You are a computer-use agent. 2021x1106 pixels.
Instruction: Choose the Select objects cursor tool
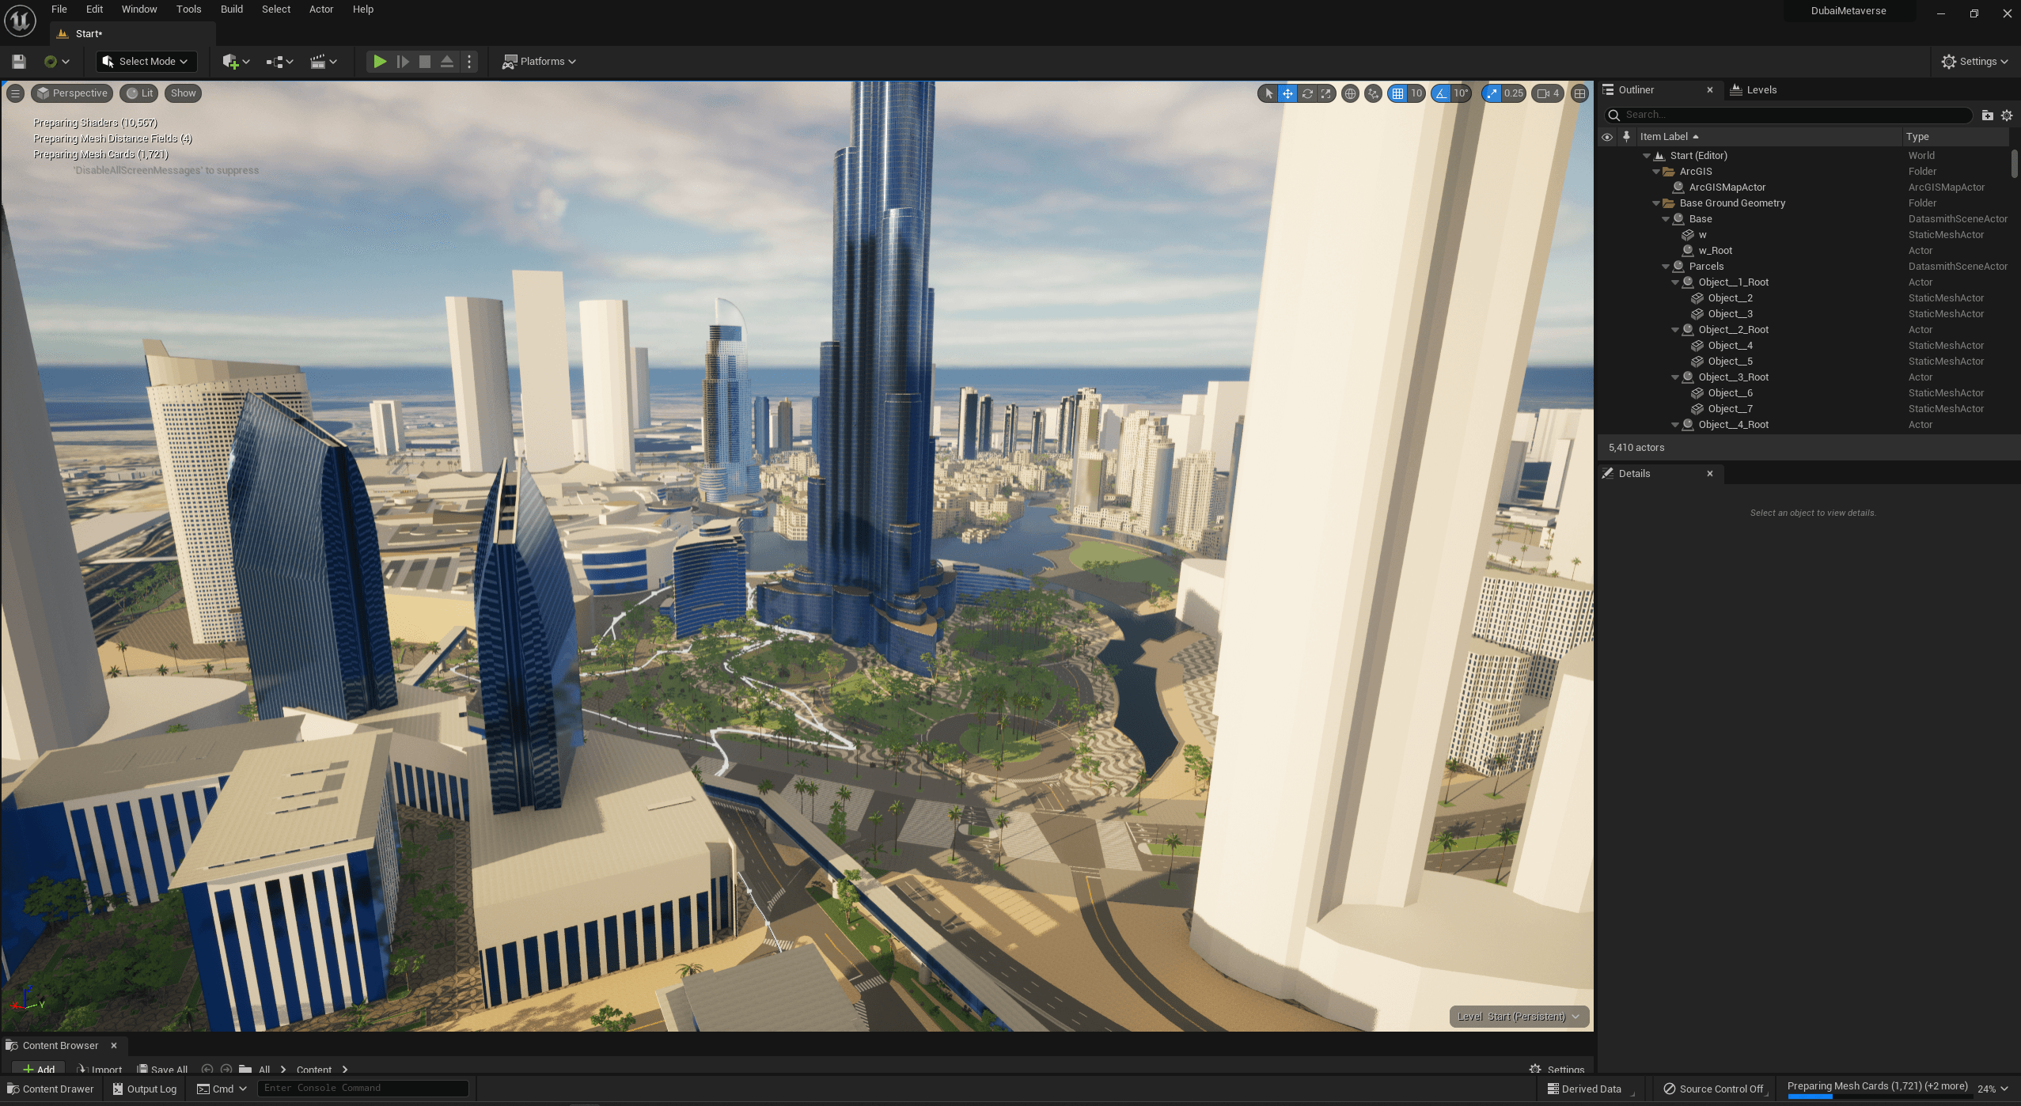1268,93
